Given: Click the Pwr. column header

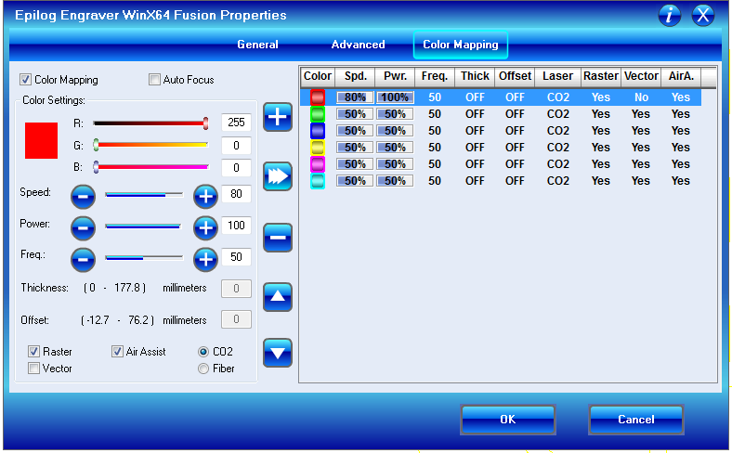Looking at the screenshot, I should (395, 76).
